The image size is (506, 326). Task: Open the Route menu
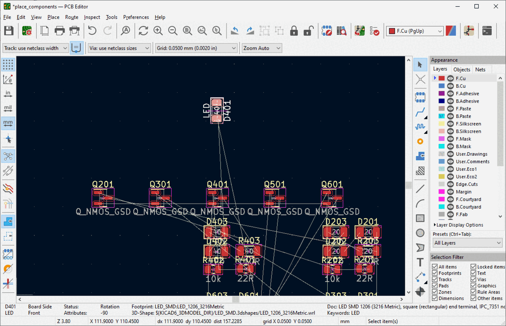(x=72, y=17)
